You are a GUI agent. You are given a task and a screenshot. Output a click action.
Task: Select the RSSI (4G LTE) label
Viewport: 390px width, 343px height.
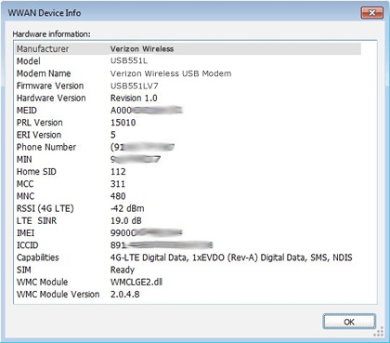[x=45, y=208]
